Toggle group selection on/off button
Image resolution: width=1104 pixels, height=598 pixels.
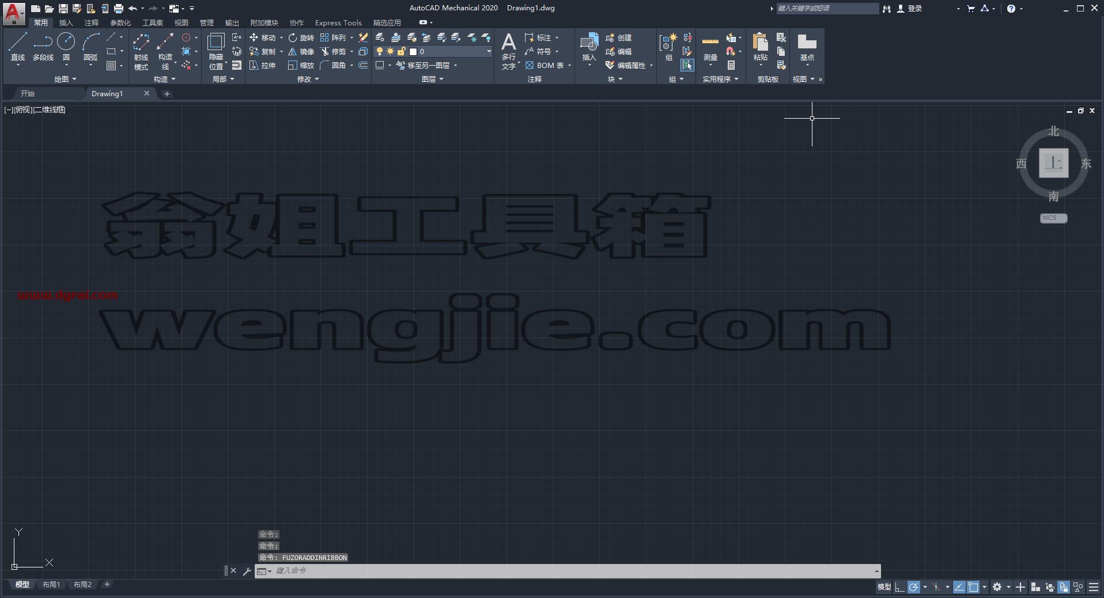[x=687, y=65]
